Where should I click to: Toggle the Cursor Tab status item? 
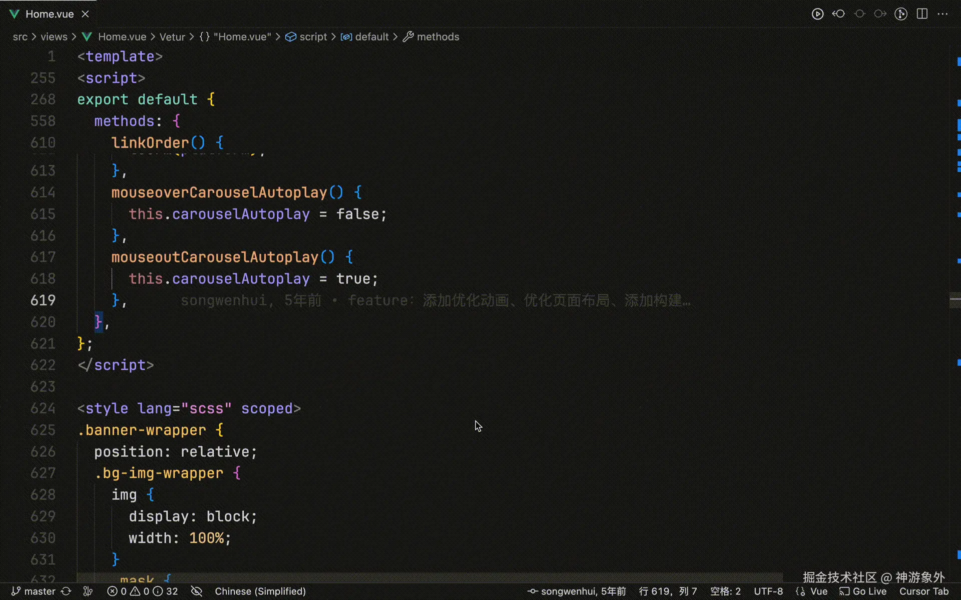click(924, 591)
